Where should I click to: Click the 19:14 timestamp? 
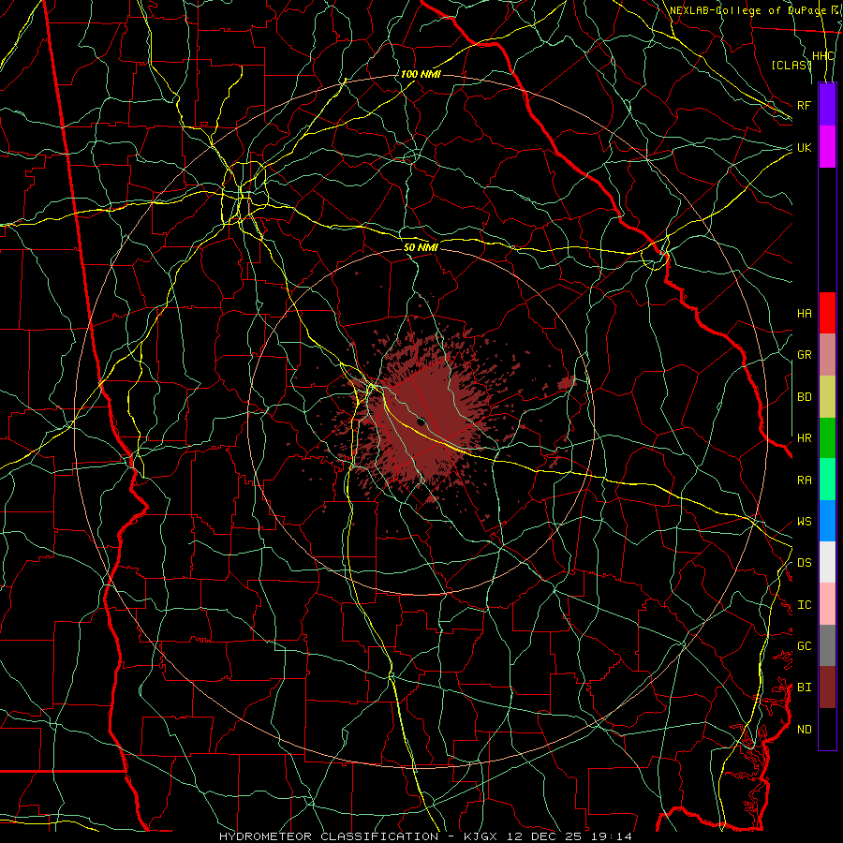pyautogui.click(x=614, y=836)
